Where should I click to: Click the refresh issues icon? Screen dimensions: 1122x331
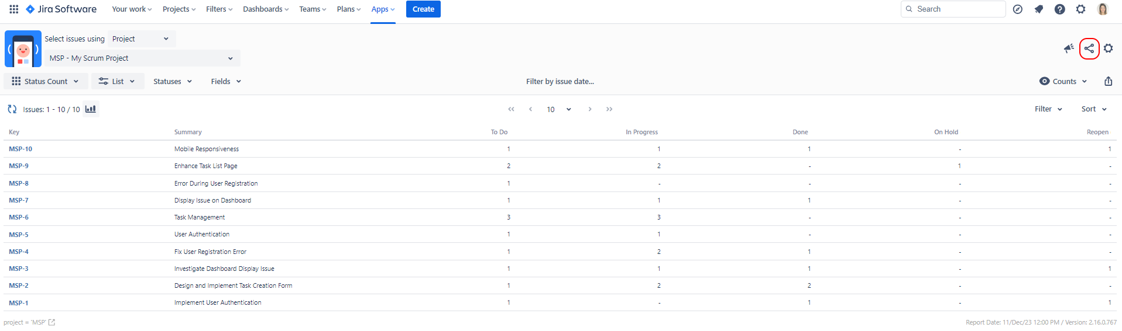pyautogui.click(x=12, y=109)
